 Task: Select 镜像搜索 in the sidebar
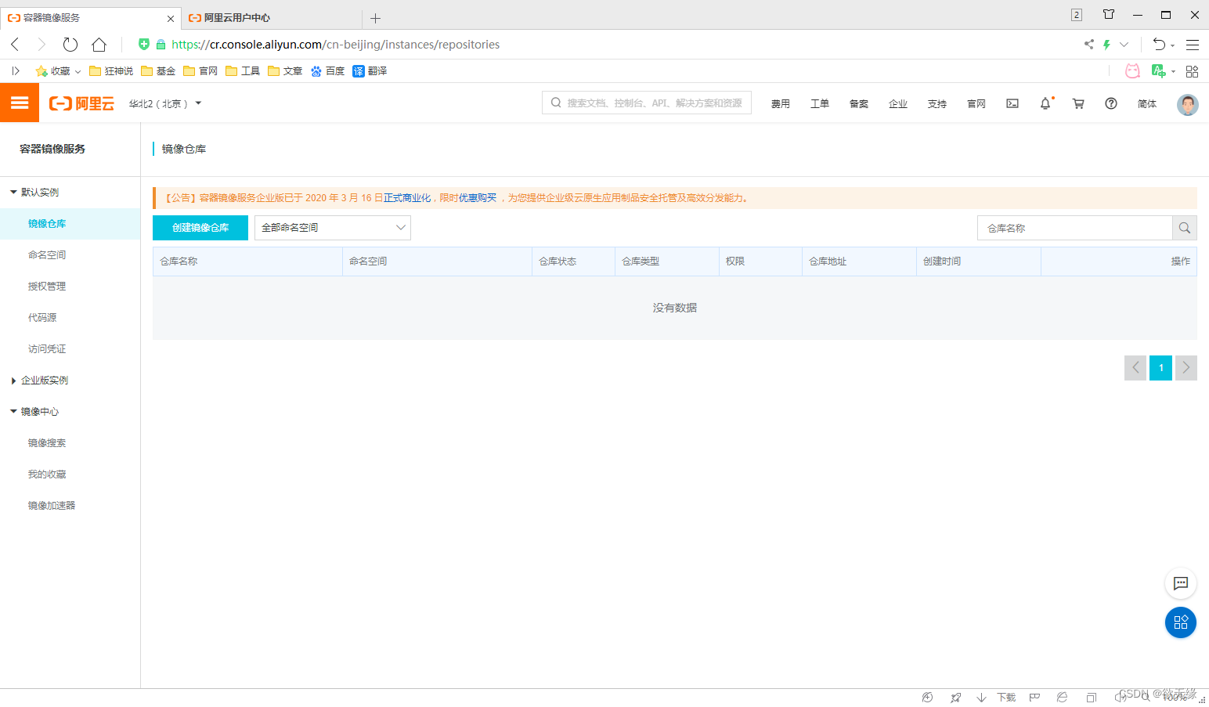coord(47,443)
